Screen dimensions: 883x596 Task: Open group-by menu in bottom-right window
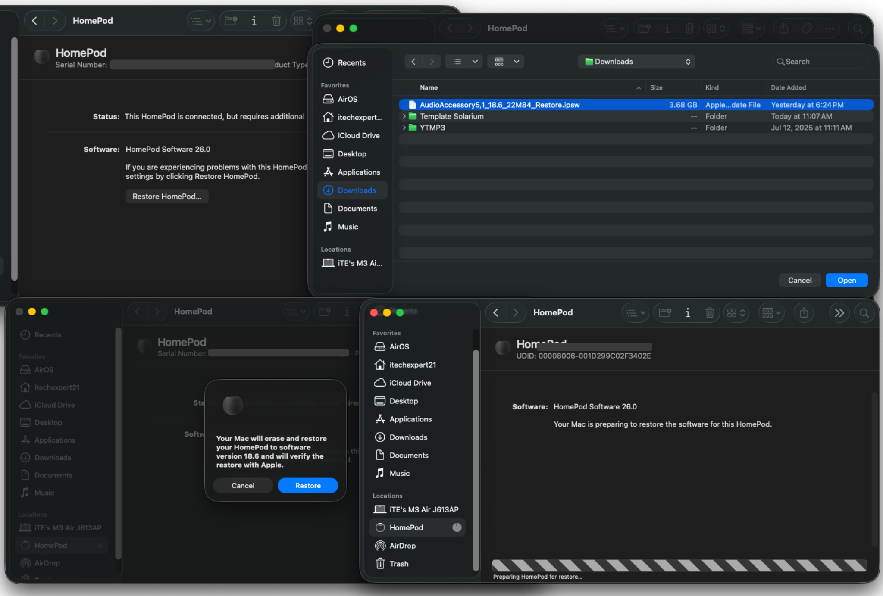[771, 312]
